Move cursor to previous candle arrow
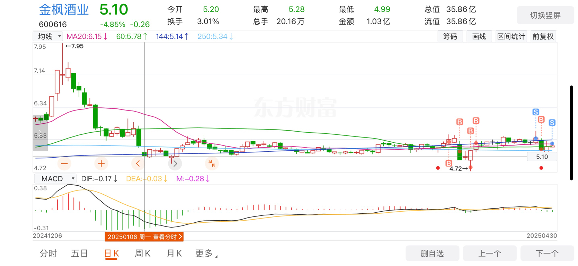The height and width of the screenshot is (266, 578). pyautogui.click(x=138, y=163)
